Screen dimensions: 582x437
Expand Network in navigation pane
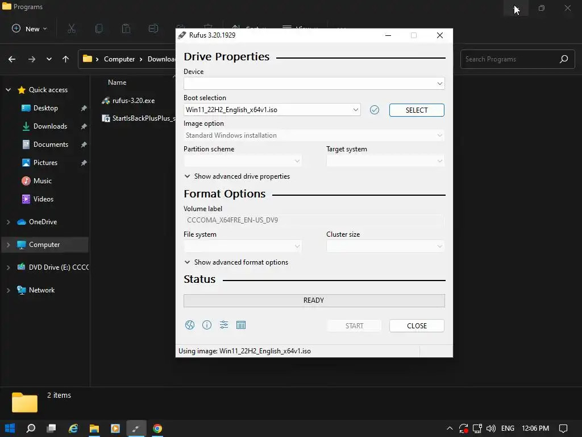pos(8,290)
